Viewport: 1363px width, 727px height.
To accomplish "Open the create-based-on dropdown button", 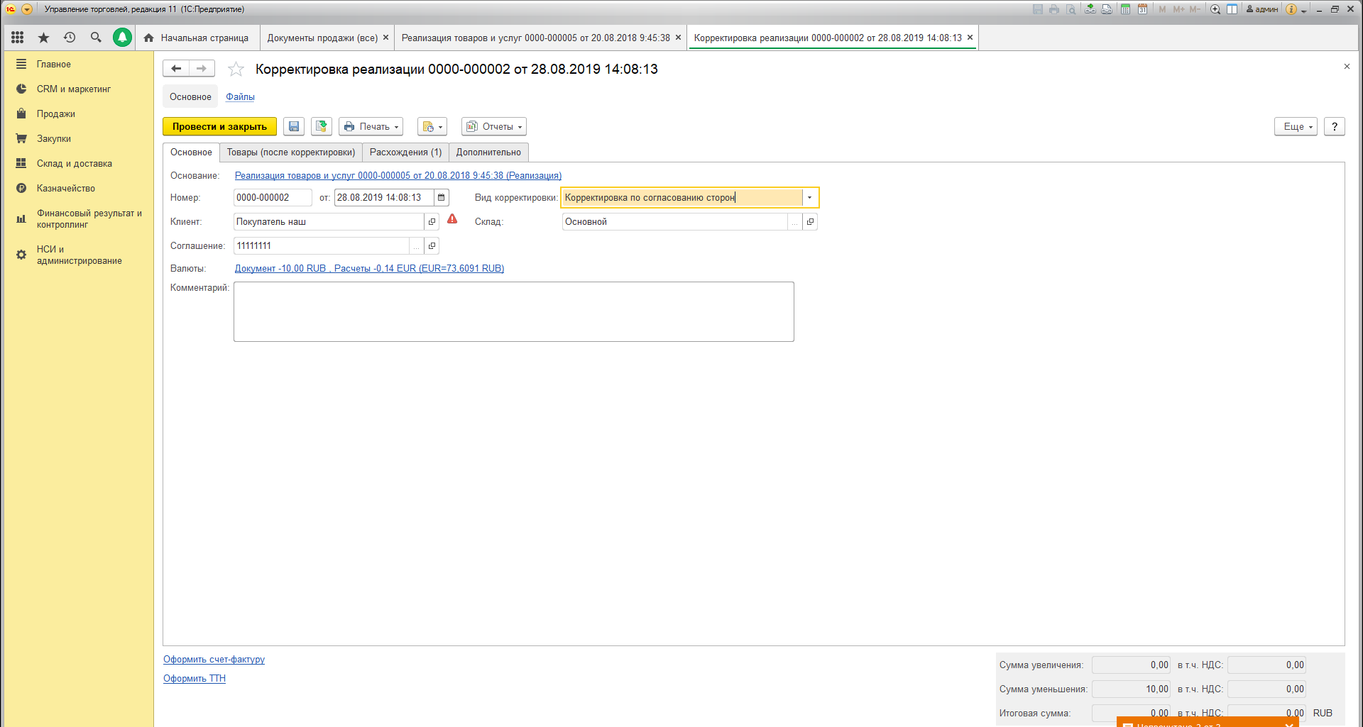I will (432, 126).
